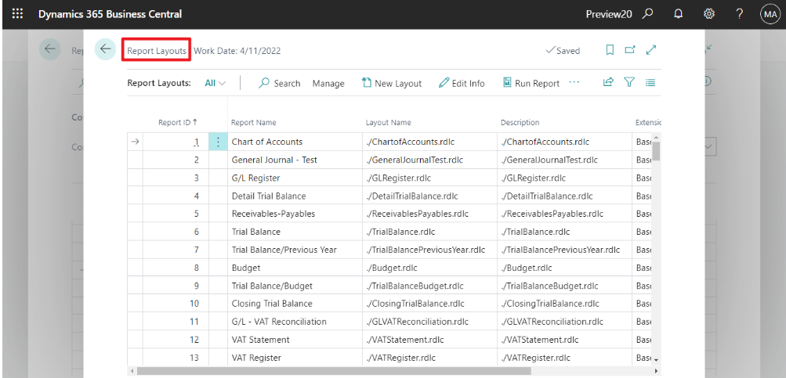This screenshot has width=786, height=378.
Task: Click the Saved status indicator
Action: (x=563, y=51)
